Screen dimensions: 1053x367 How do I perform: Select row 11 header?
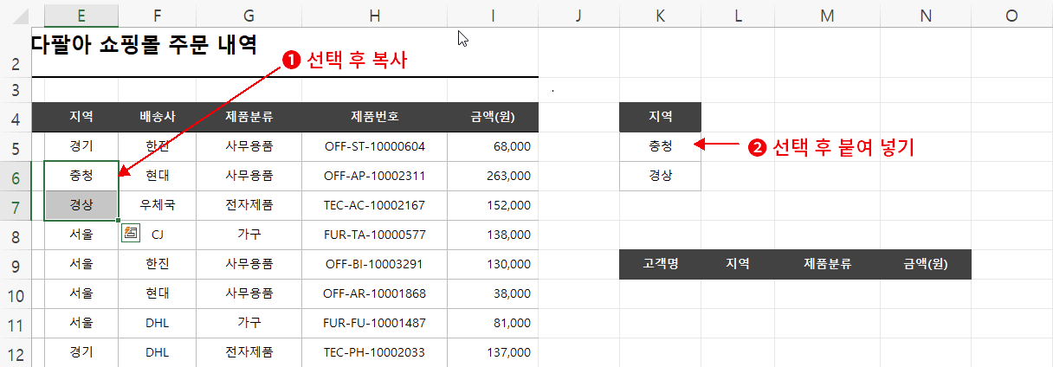16,323
